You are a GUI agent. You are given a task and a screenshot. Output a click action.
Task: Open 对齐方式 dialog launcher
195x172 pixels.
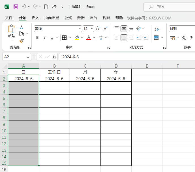click(164, 48)
